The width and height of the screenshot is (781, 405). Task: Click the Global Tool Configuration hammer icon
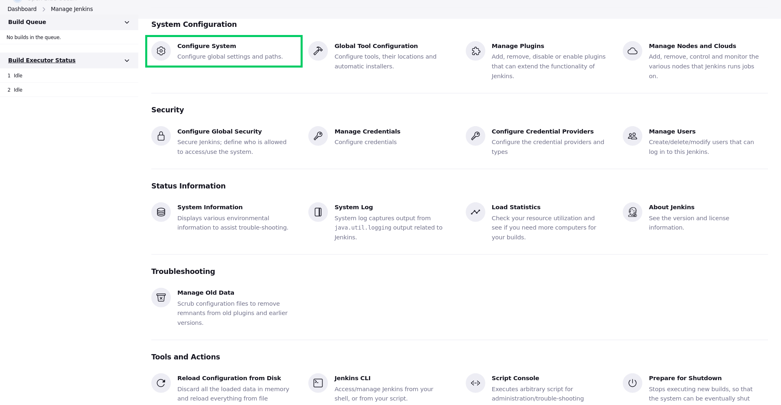tap(318, 51)
